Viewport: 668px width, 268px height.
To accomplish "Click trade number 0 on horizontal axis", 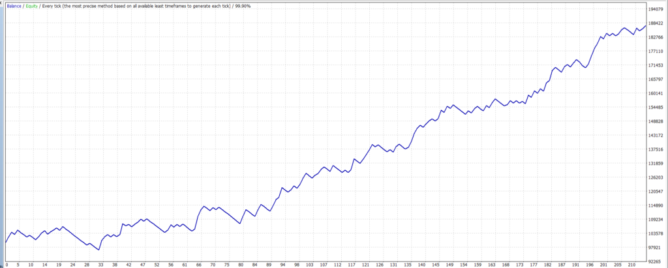I will [6, 265].
